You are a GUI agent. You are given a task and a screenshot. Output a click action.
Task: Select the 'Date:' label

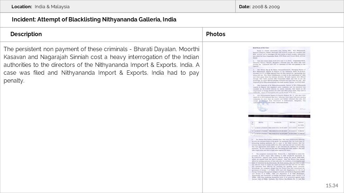click(x=244, y=7)
